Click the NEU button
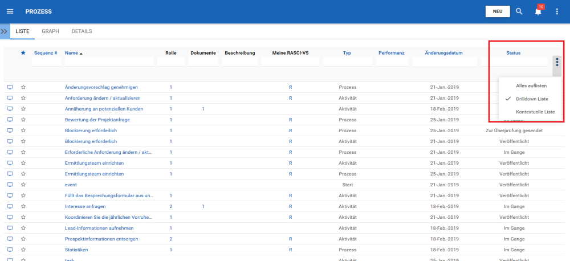 tap(498, 11)
